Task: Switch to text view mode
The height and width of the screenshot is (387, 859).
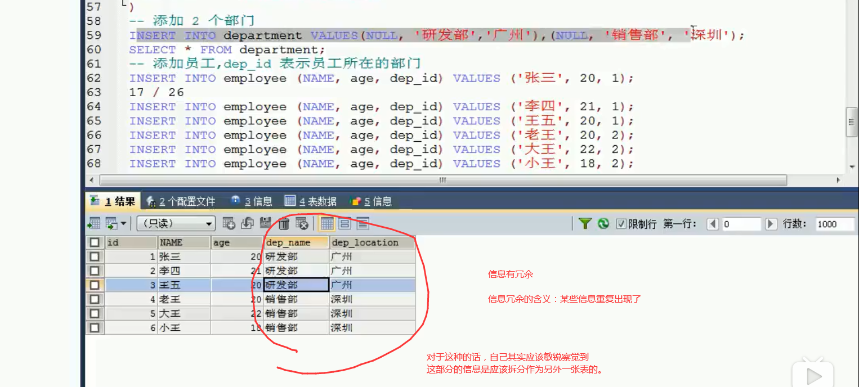Action: pos(363,224)
